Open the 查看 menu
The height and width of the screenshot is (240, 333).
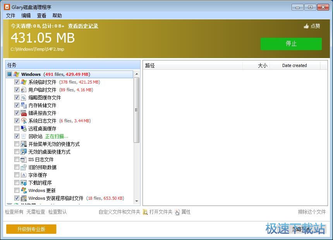(41, 15)
